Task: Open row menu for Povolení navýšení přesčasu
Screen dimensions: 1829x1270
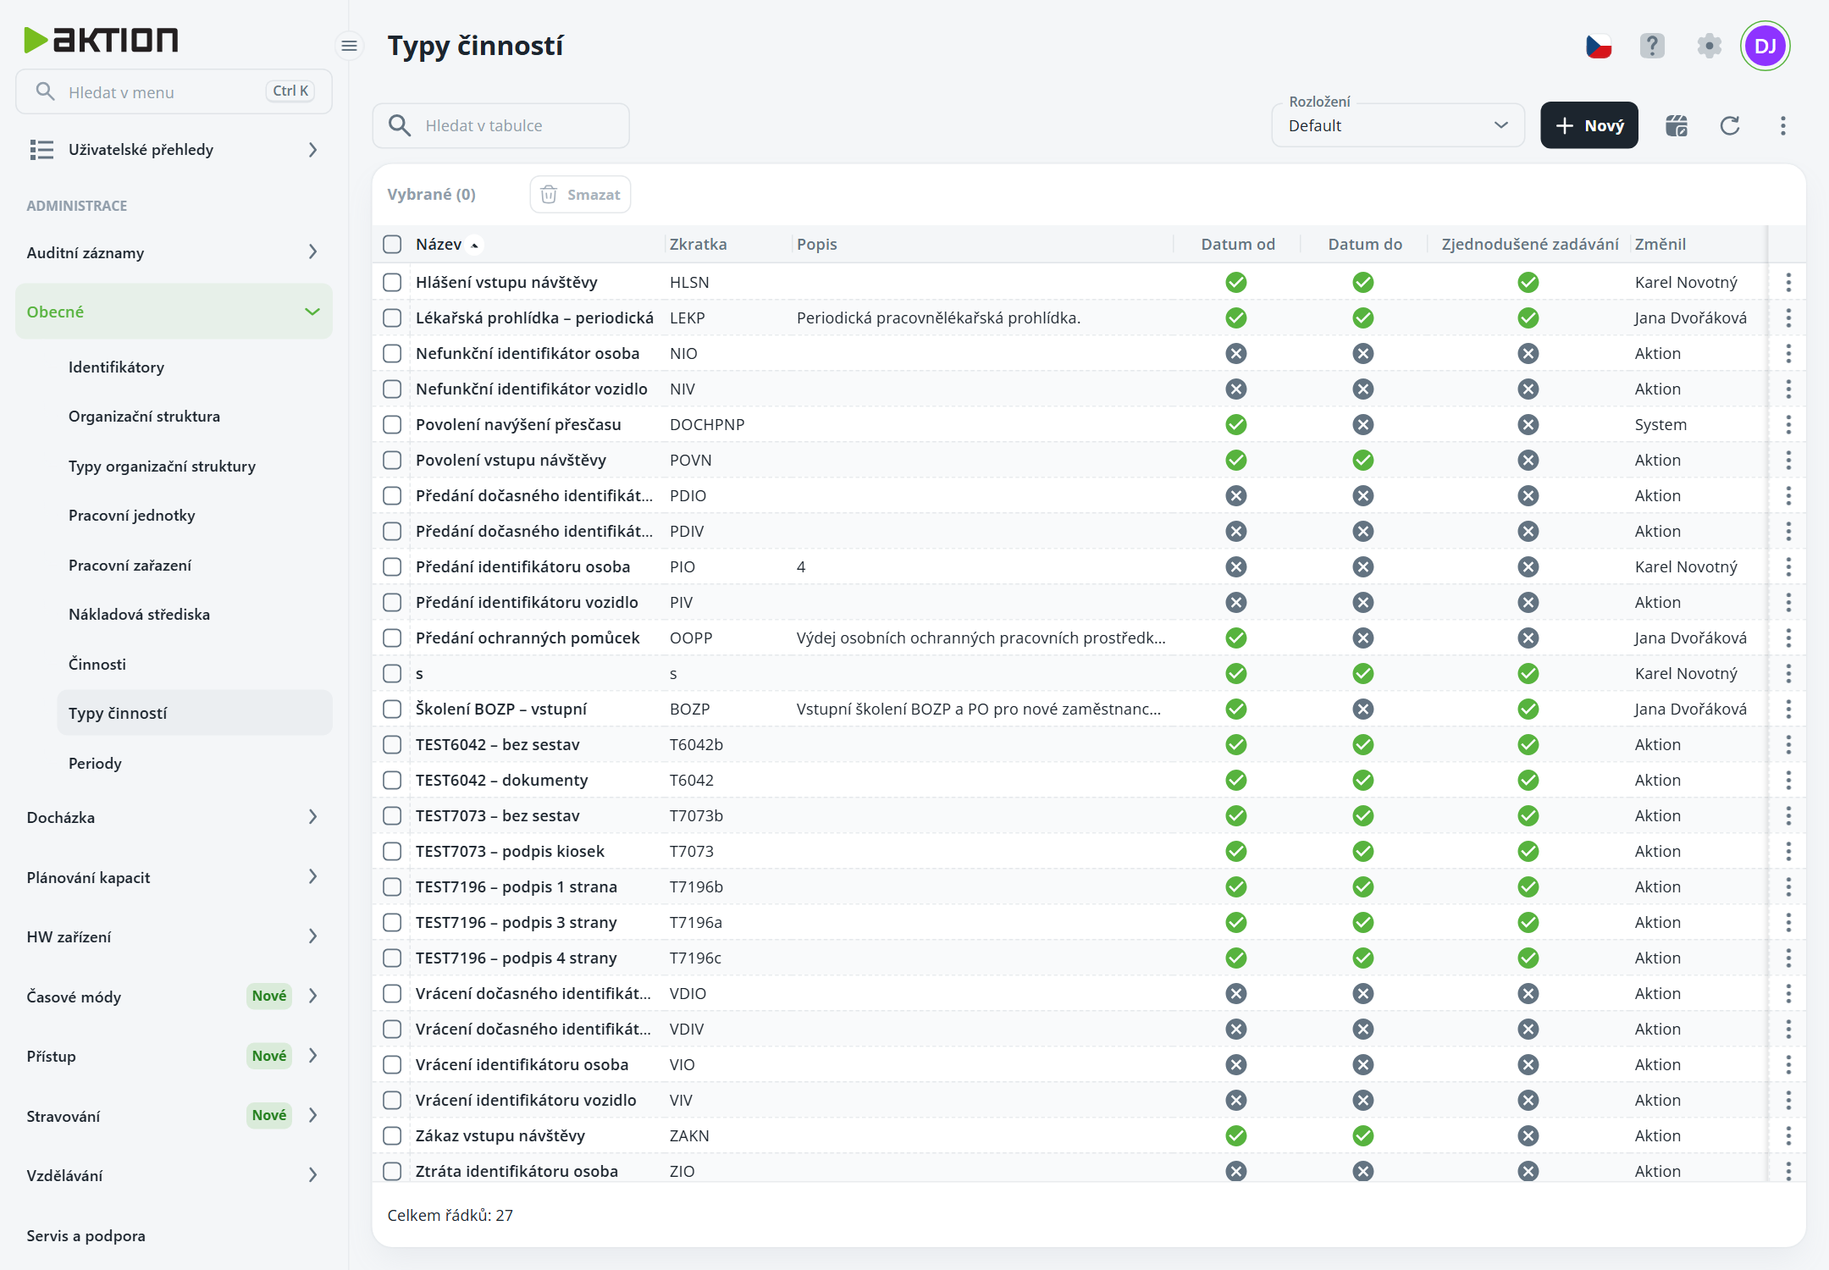Action: click(x=1788, y=424)
